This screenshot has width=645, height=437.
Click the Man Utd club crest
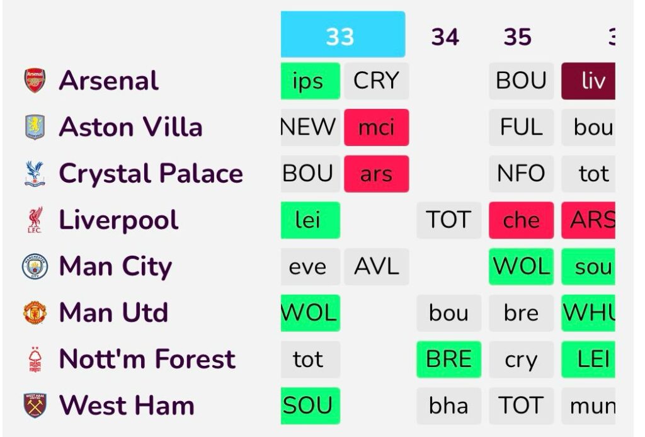pyautogui.click(x=35, y=313)
